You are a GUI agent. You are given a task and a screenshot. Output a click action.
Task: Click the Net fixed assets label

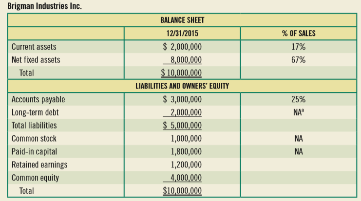coord(36,60)
